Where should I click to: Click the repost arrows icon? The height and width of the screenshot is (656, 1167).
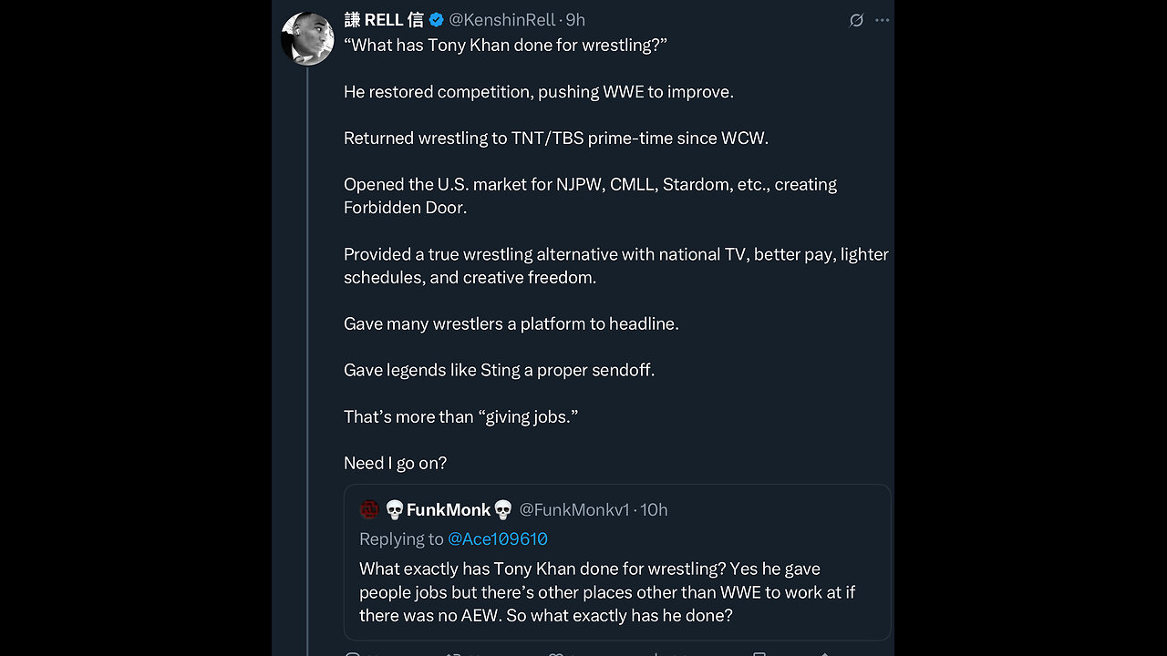pyautogui.click(x=453, y=652)
